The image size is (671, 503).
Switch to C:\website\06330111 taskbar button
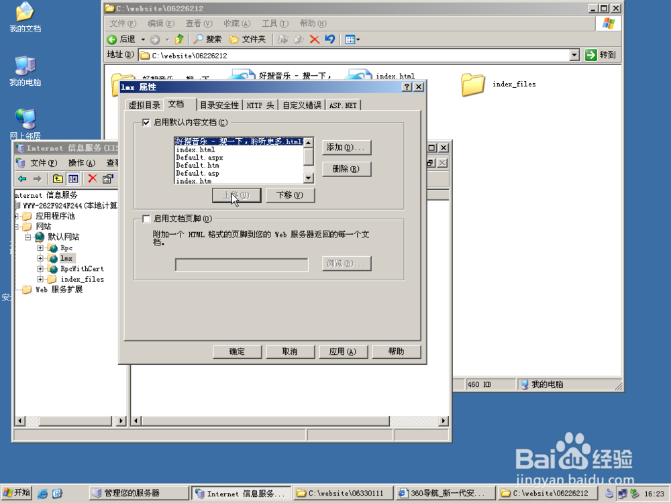point(343,493)
